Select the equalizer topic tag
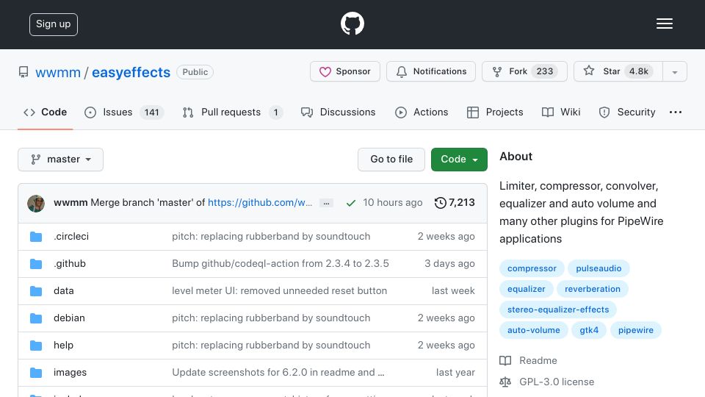705x397 pixels. click(526, 289)
